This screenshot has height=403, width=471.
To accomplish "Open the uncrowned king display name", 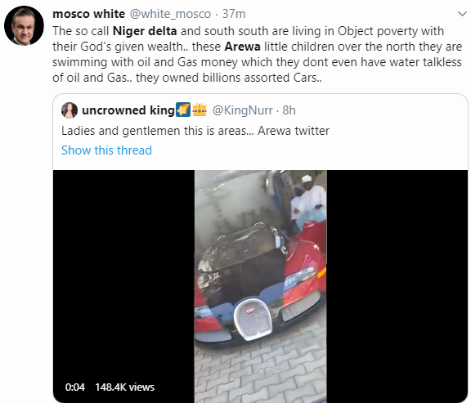I will click(128, 110).
